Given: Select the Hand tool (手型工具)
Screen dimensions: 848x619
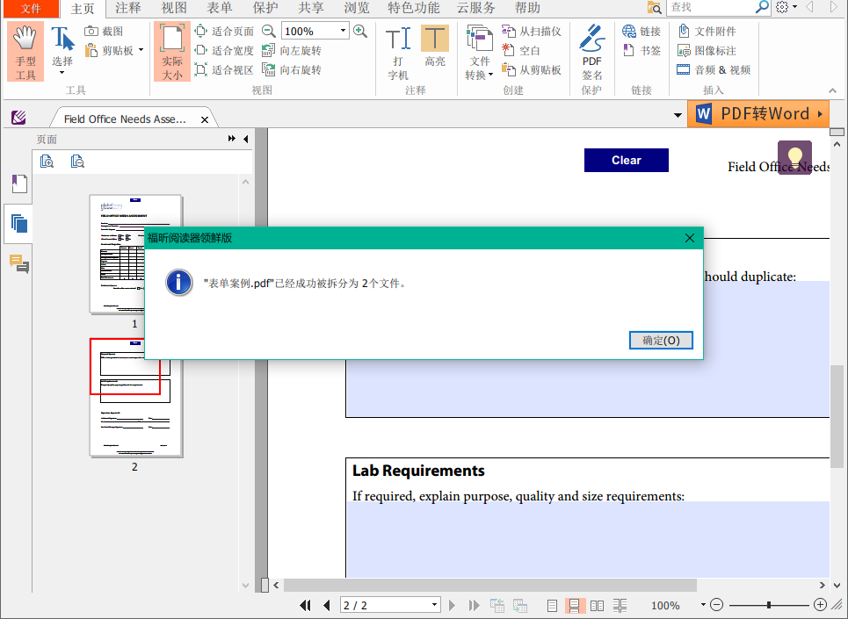Looking at the screenshot, I should 26,53.
